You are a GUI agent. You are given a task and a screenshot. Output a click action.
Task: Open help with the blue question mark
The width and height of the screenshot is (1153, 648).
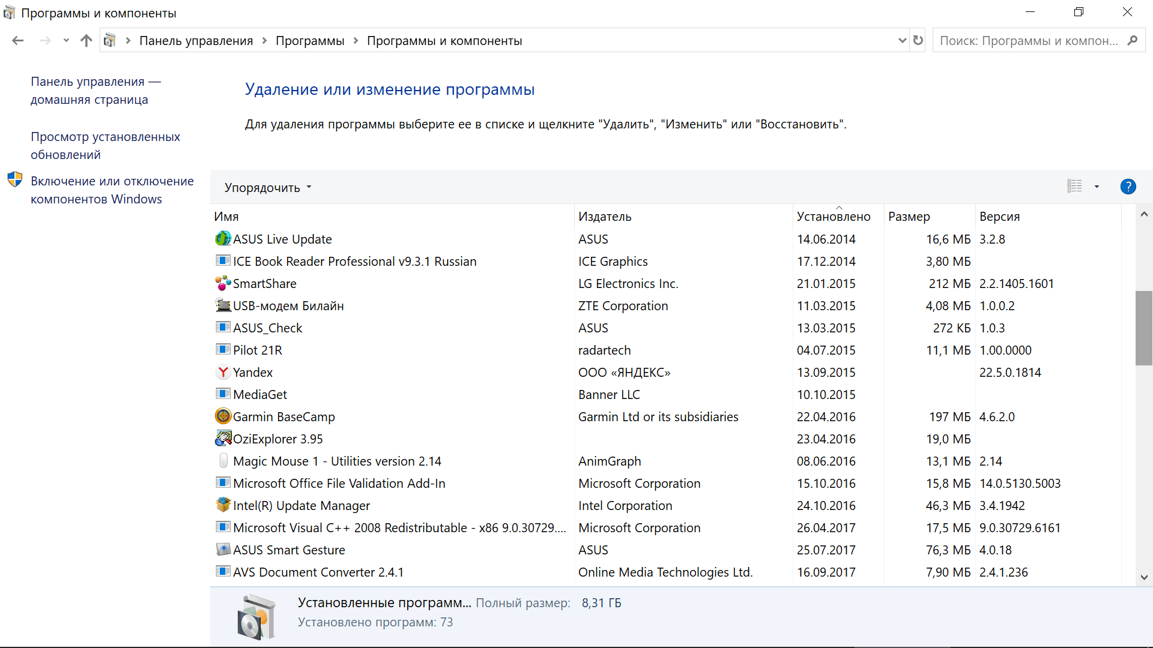pyautogui.click(x=1128, y=187)
